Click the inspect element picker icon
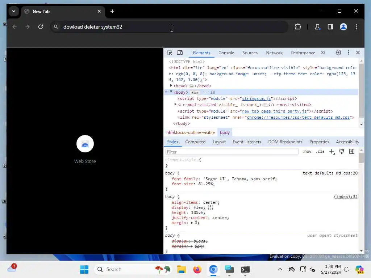This screenshot has width=371, height=278. coord(170,52)
